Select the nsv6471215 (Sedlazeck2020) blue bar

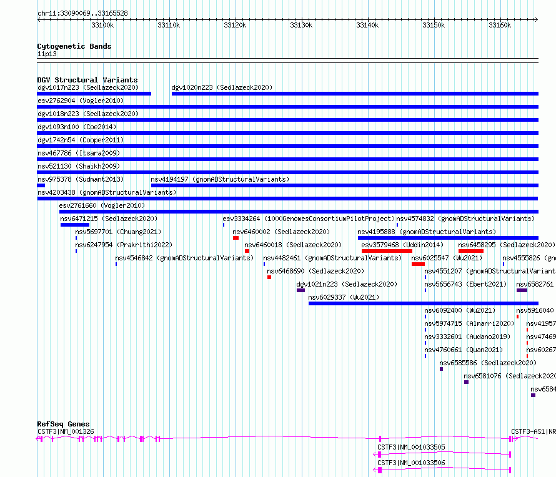tap(75, 225)
